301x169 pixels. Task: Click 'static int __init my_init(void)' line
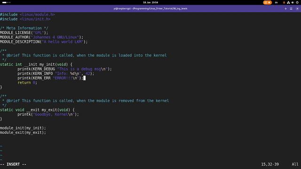point(36,64)
